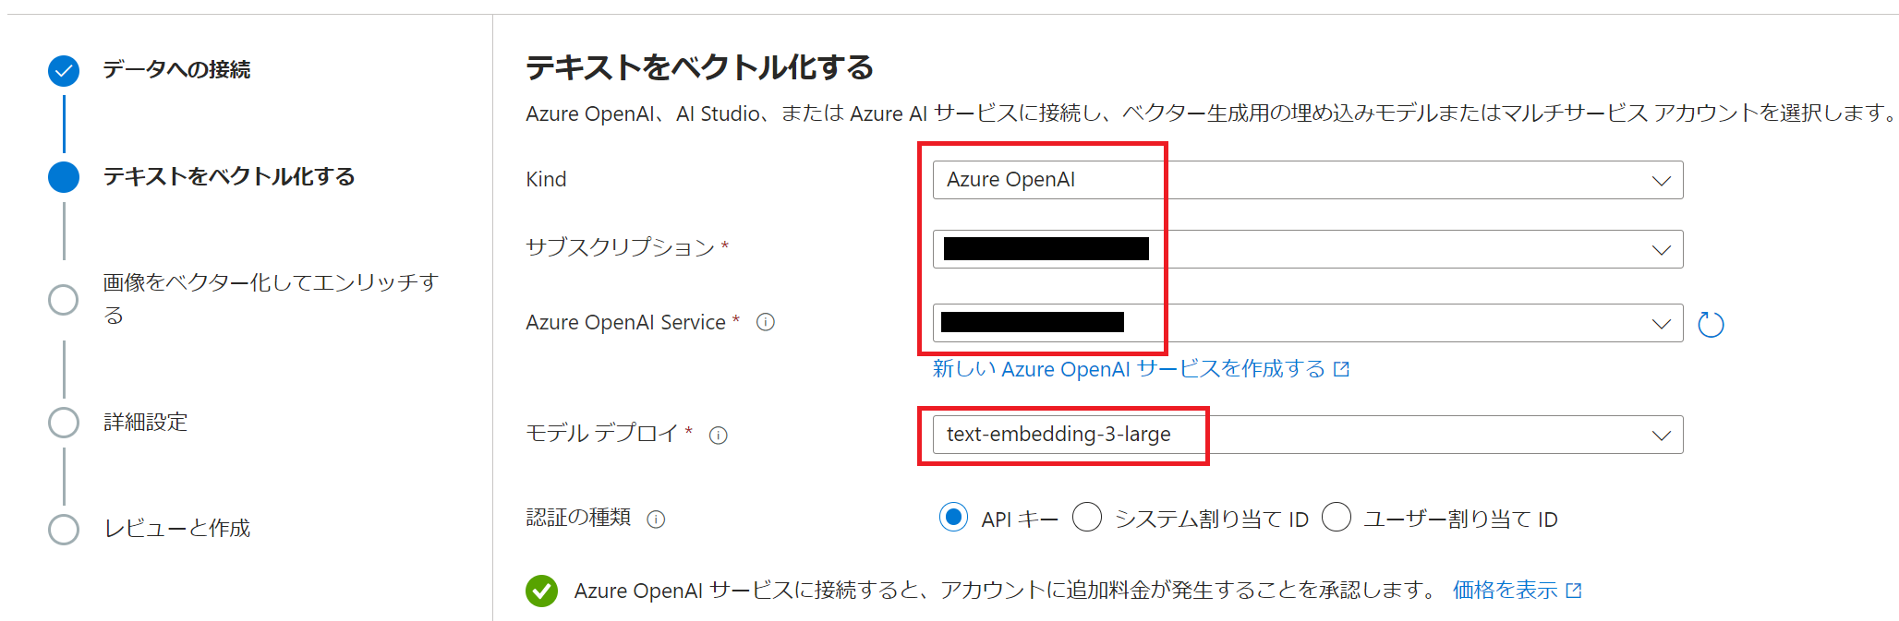Click the chevron arrow of Azure OpenAI Service dropdown
The width and height of the screenshot is (1899, 621).
pos(1661,324)
